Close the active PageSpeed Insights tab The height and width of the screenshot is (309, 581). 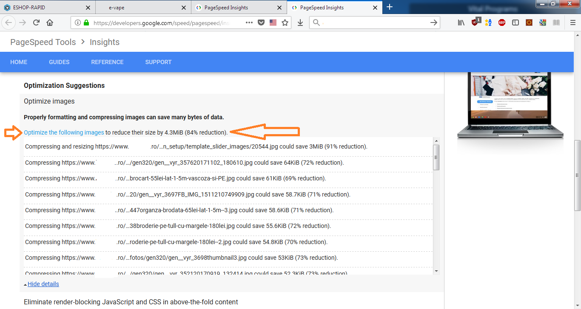(375, 8)
